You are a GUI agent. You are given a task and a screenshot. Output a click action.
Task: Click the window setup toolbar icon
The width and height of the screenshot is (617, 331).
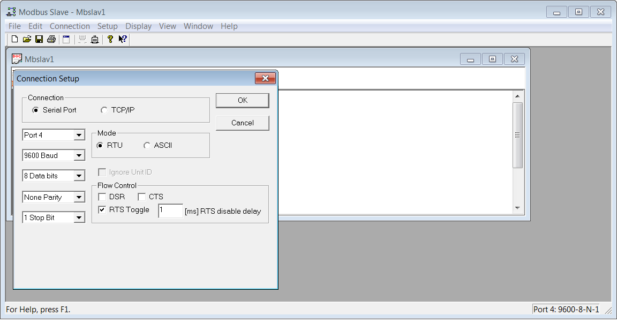tap(66, 39)
